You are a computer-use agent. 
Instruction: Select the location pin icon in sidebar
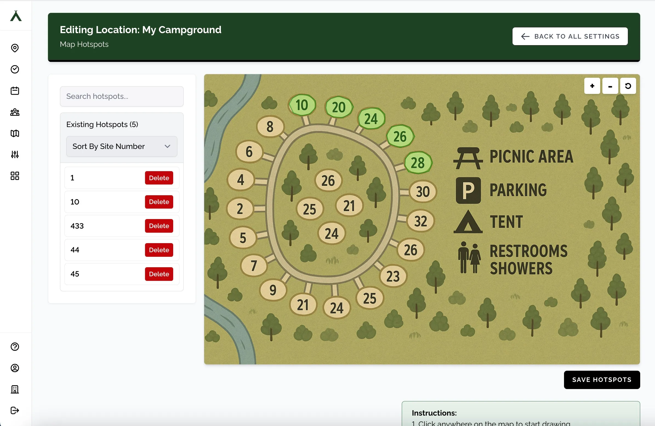pyautogui.click(x=15, y=48)
